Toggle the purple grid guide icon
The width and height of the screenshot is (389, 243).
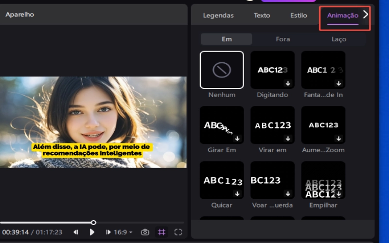click(161, 232)
